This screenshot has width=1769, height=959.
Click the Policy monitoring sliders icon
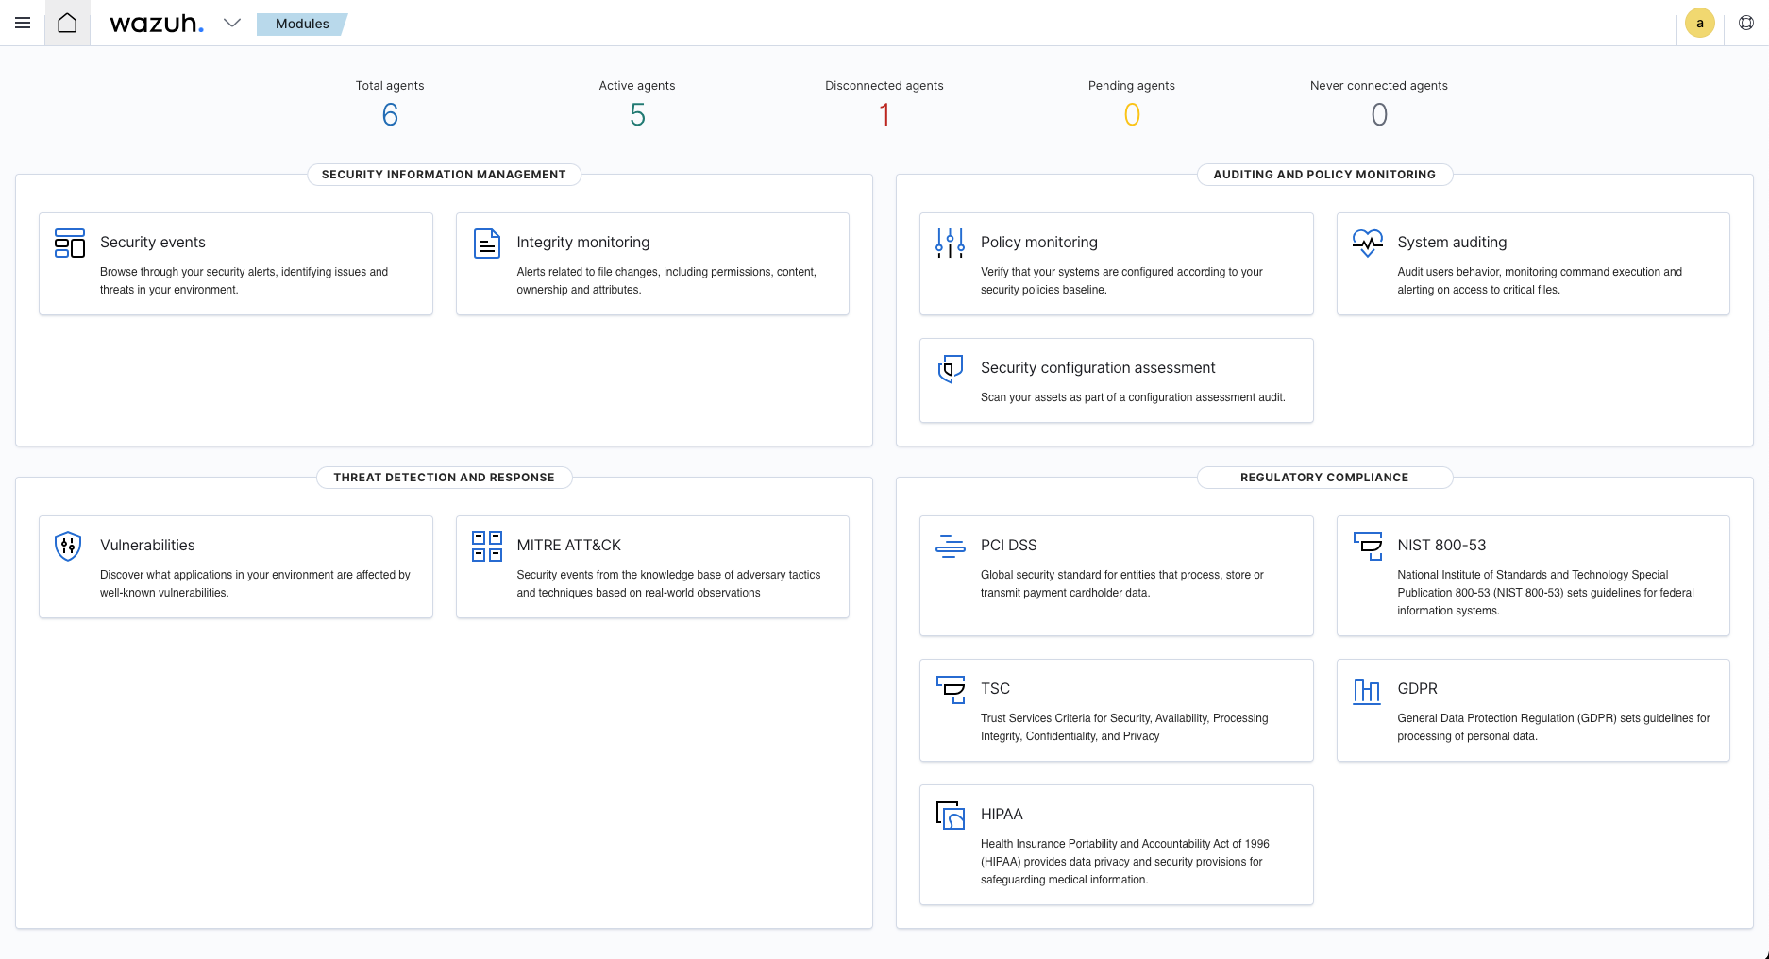[x=950, y=244]
